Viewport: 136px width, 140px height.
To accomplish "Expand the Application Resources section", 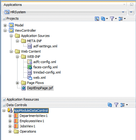I will 4,100.
